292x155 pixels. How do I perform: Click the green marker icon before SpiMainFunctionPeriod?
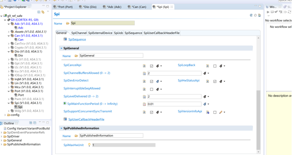pyautogui.click(x=65, y=103)
